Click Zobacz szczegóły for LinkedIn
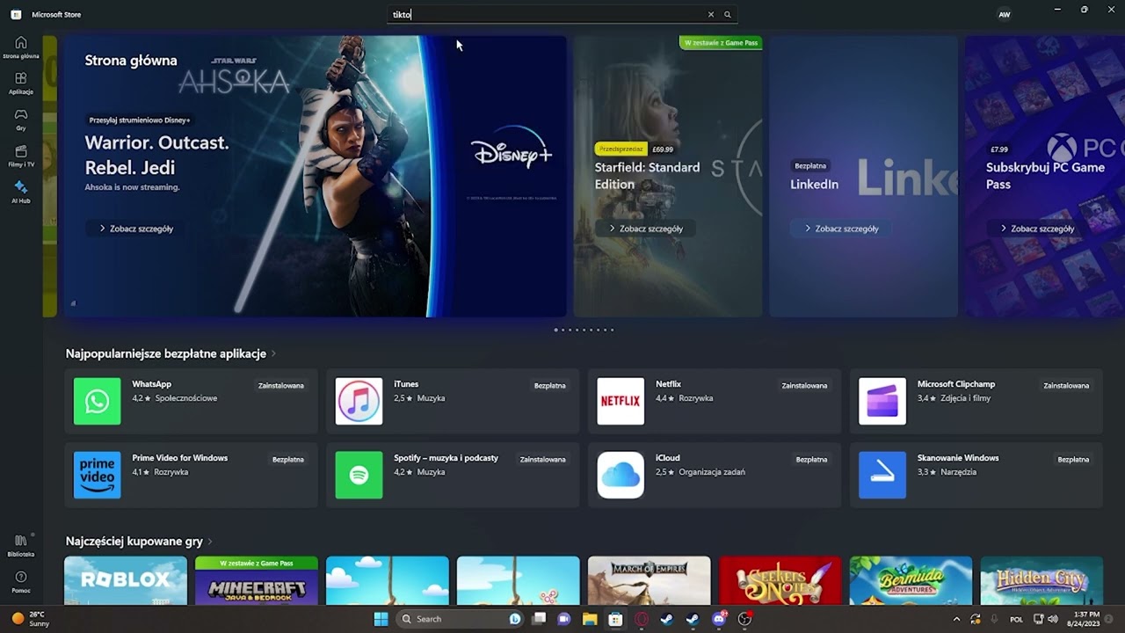 841,229
